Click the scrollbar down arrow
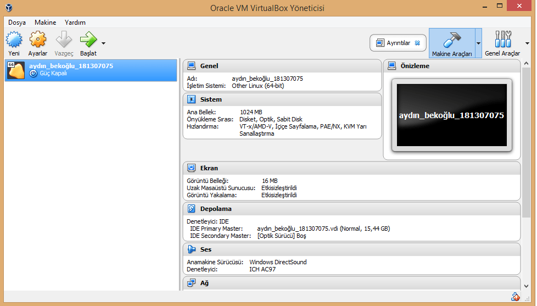The image size is (537, 306). [x=527, y=286]
